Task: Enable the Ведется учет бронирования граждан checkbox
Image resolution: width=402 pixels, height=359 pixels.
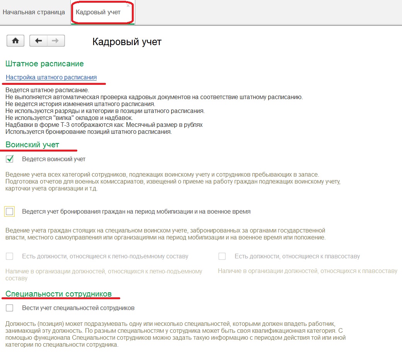Action: pyautogui.click(x=10, y=211)
